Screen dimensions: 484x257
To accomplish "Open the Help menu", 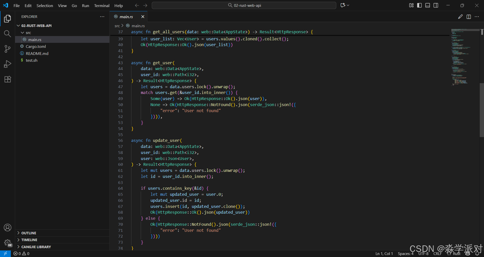I will tap(118, 6).
